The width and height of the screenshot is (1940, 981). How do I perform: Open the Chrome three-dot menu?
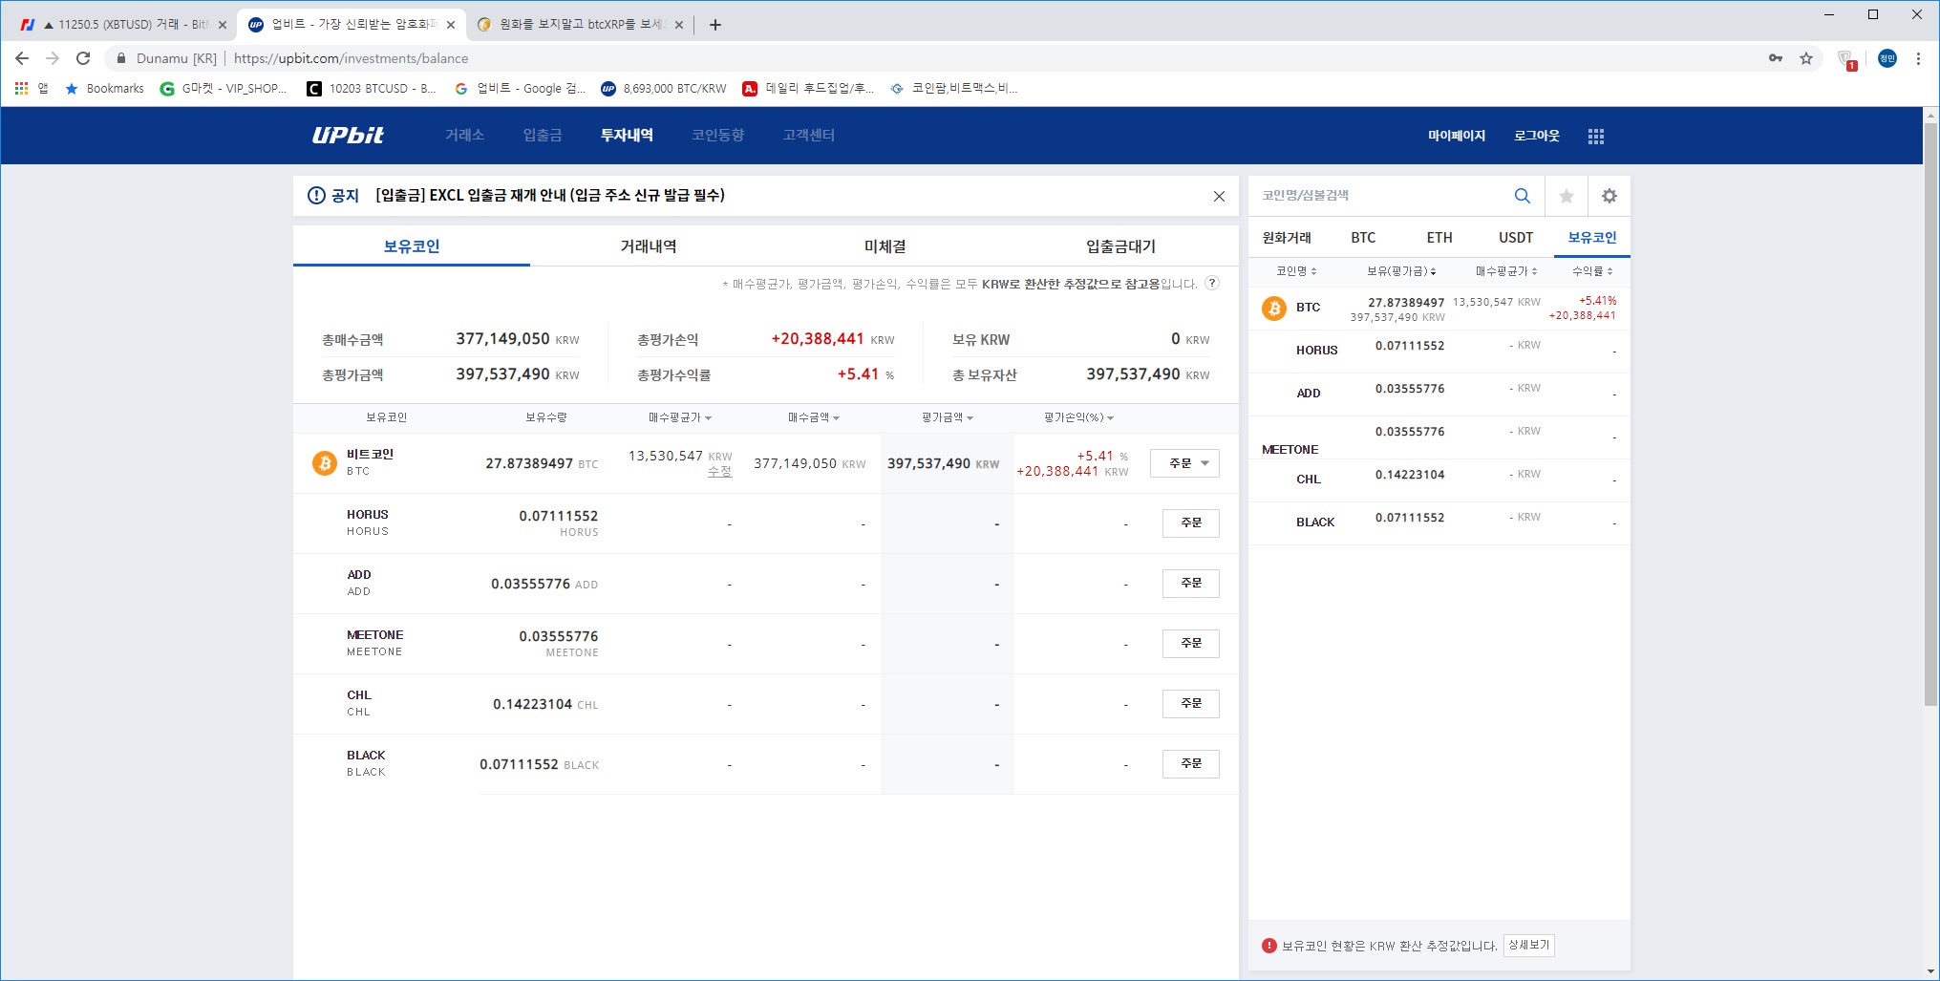(1918, 58)
